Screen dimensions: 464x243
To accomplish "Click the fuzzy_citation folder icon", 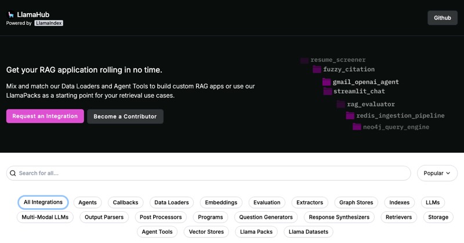I will 317,69.
